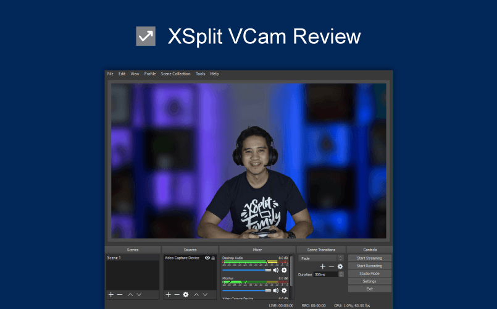Image resolution: width=497 pixels, height=309 pixels.
Task: Move the source up in the Sources list
Action: click(x=196, y=295)
